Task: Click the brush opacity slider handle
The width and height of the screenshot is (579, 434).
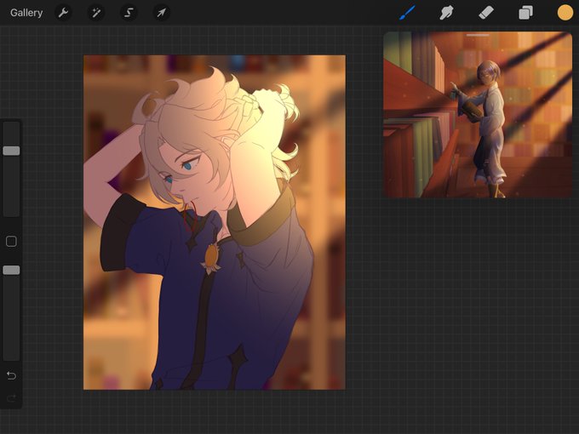Action: pos(11,270)
